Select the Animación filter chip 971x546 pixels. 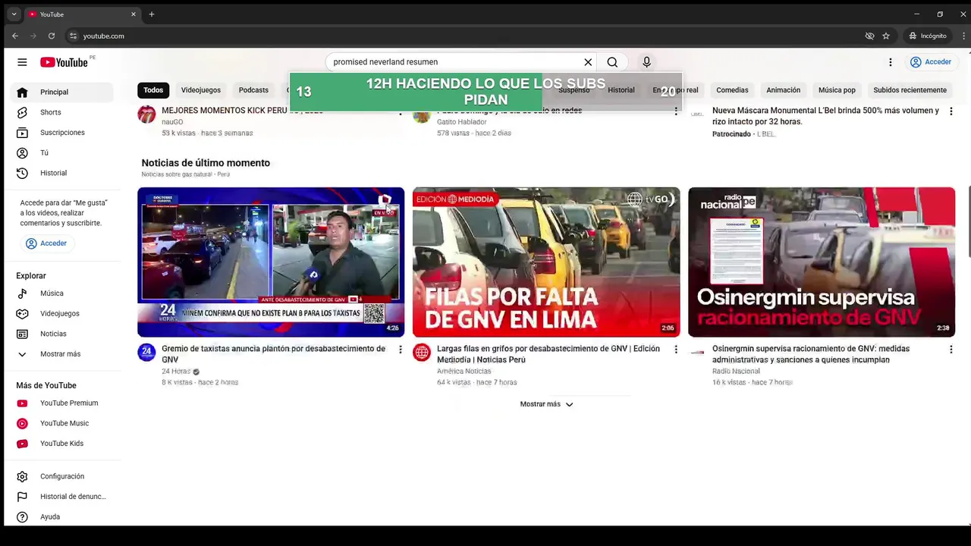pyautogui.click(x=783, y=90)
